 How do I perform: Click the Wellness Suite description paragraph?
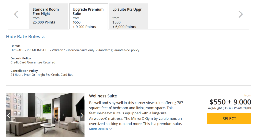pyautogui.click(x=136, y=113)
